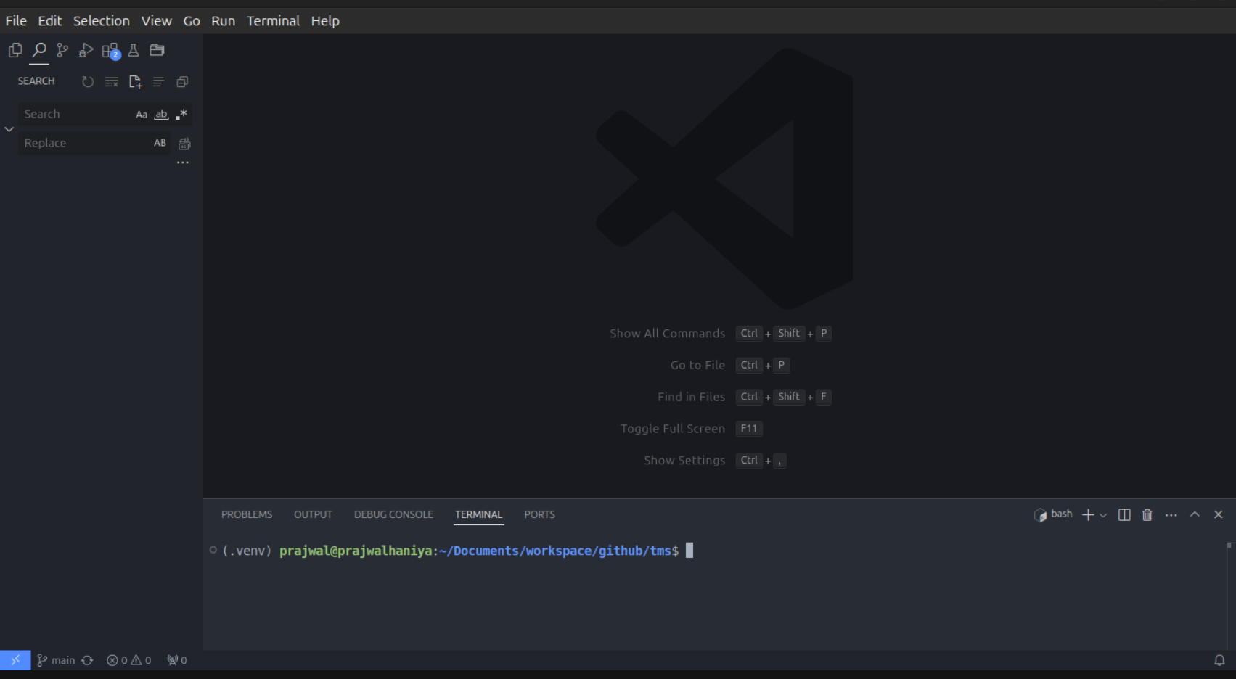
Task: Open the Run and Debug view
Action: (86, 50)
